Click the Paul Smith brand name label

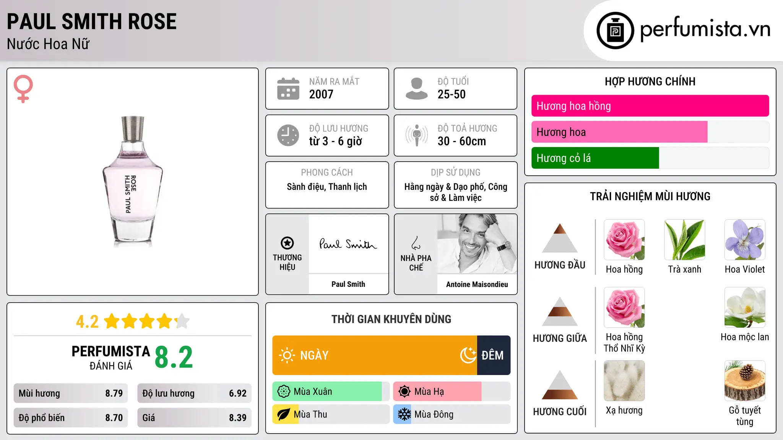pyautogui.click(x=348, y=284)
